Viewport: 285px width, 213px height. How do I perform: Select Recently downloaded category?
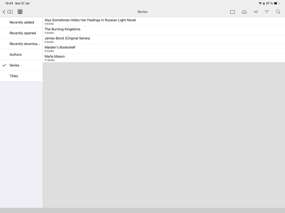pyautogui.click(x=21, y=44)
